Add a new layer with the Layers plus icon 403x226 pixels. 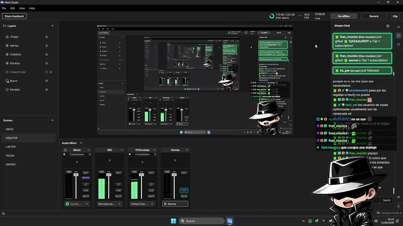52,26
